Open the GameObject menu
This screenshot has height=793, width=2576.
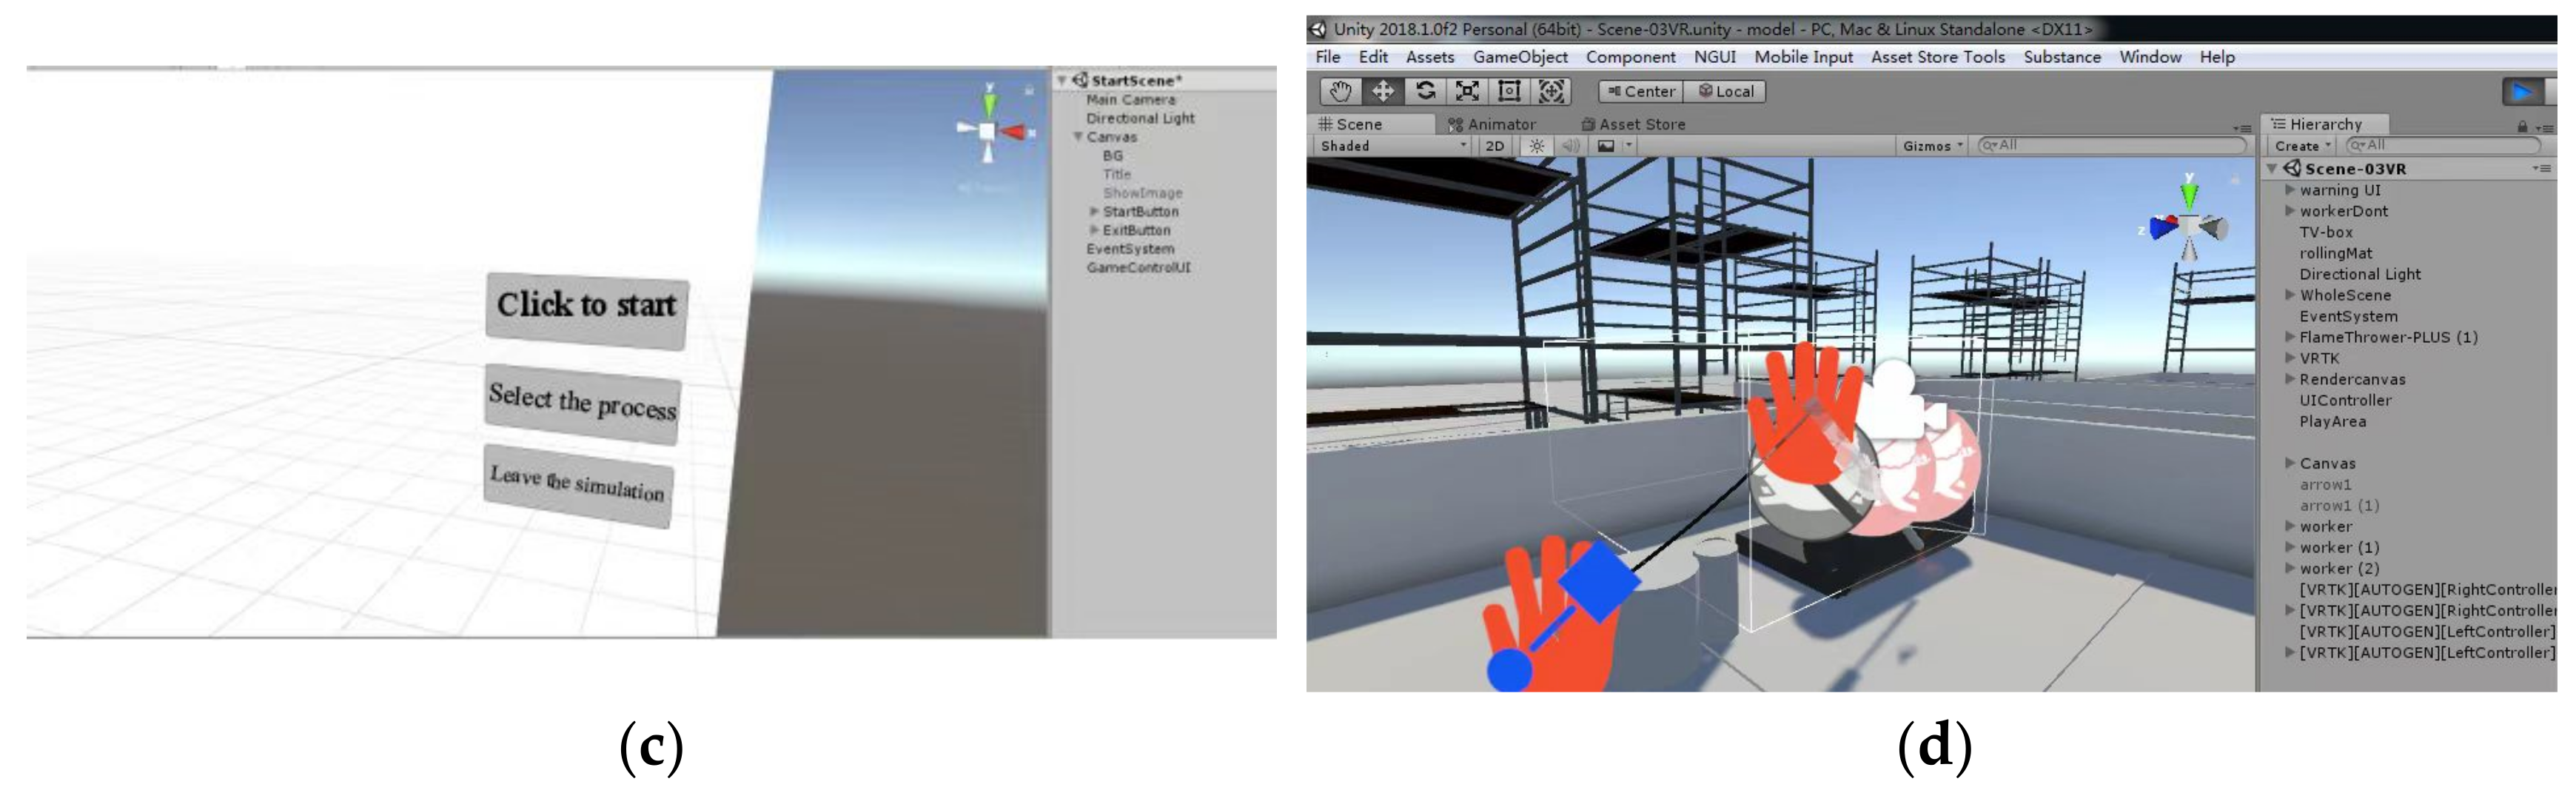point(1519,57)
